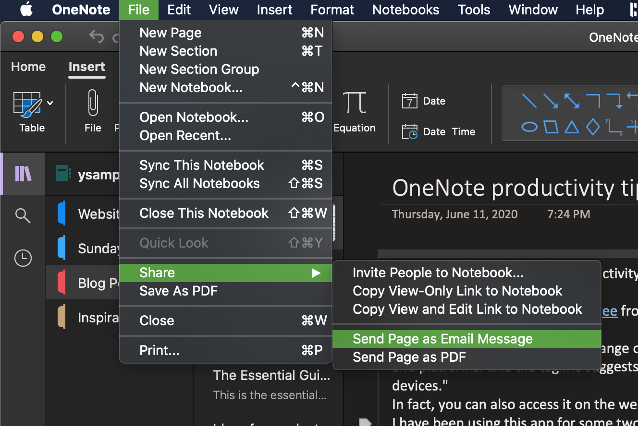
Task: Choose Copy View and Edit Link to Notebook
Action: pos(466,309)
